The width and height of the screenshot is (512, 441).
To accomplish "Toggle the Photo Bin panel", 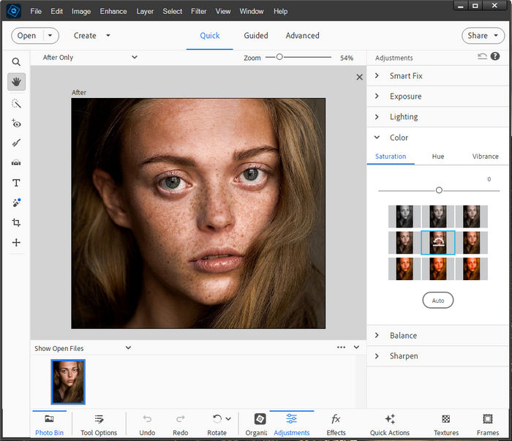I will tap(49, 424).
